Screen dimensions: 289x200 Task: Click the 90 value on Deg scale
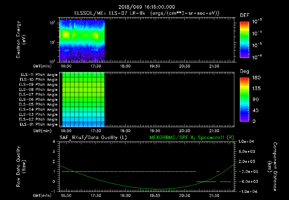click(x=256, y=100)
